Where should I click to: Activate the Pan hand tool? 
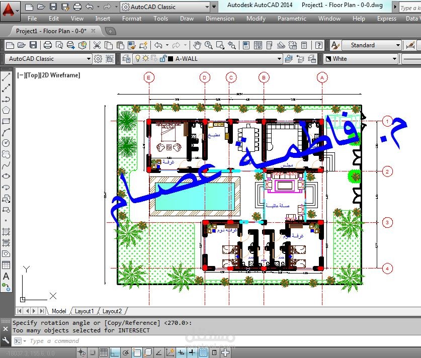tap(197, 45)
